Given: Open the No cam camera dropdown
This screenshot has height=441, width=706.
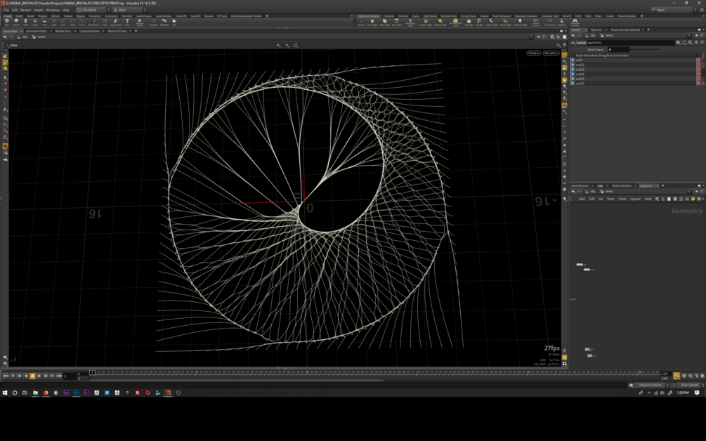Looking at the screenshot, I should (551, 53).
